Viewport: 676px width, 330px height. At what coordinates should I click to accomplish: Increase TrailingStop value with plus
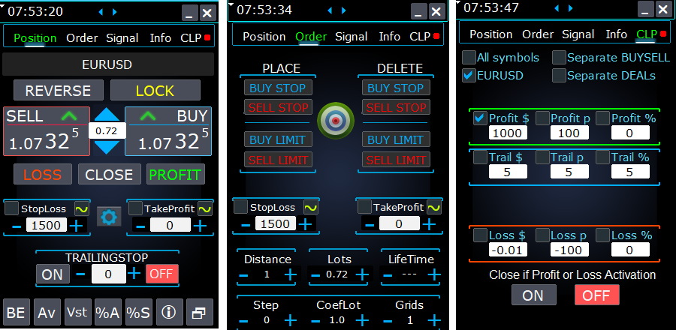pos(134,273)
